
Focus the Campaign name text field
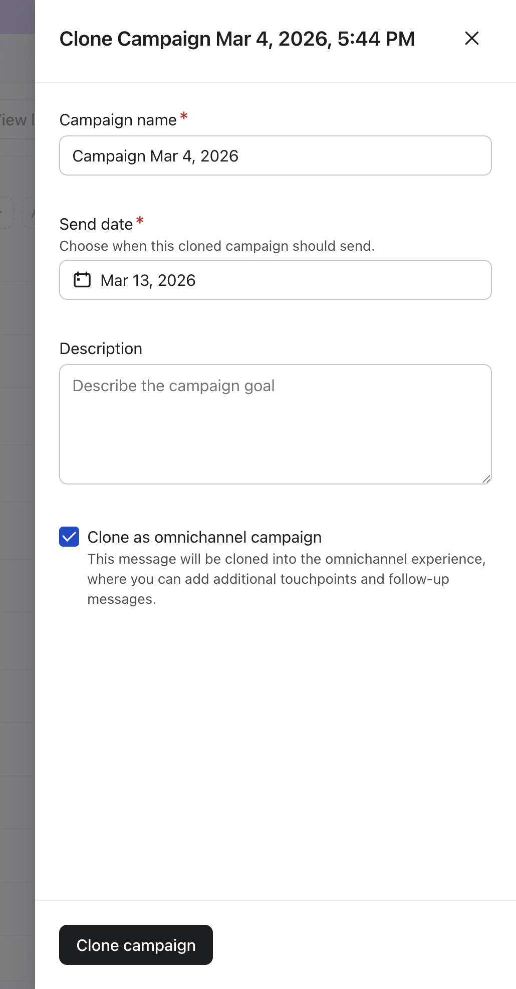(x=275, y=156)
